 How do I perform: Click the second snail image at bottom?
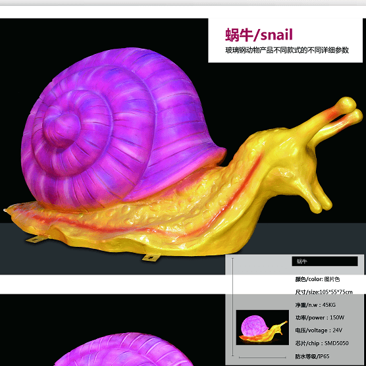(x=124, y=350)
